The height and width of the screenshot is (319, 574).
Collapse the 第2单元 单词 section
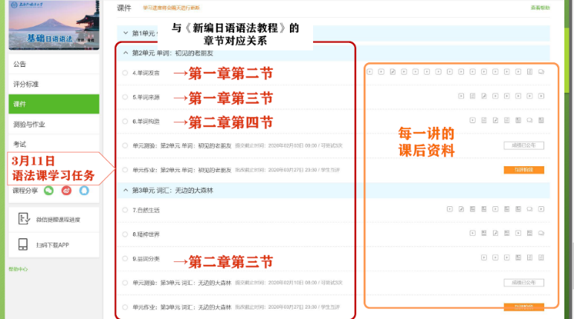[x=125, y=53]
